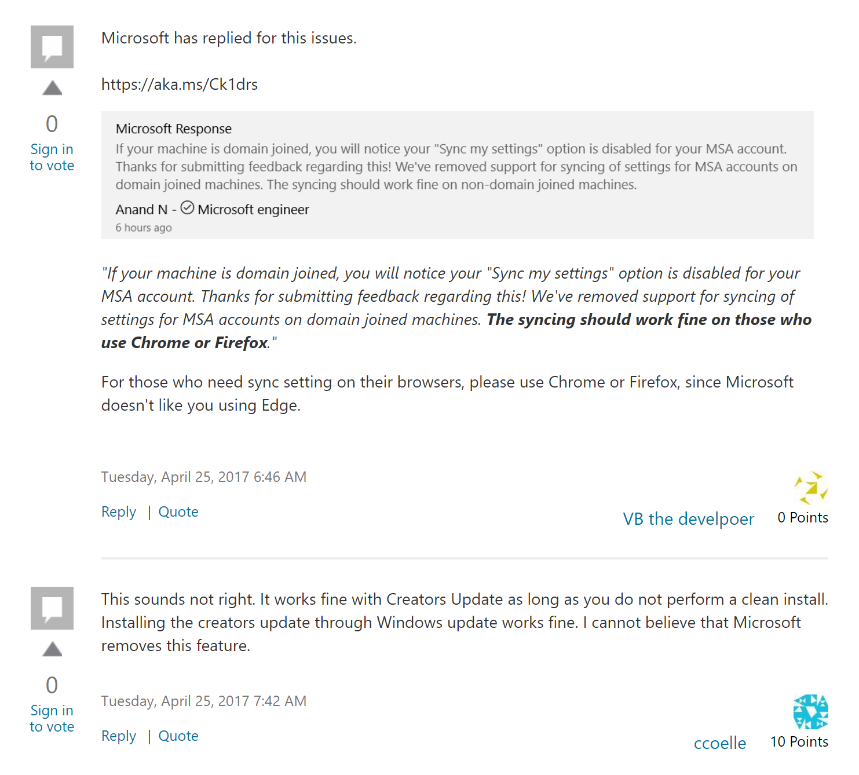Upvote the first post with arrow
This screenshot has width=859, height=775.
(x=52, y=88)
